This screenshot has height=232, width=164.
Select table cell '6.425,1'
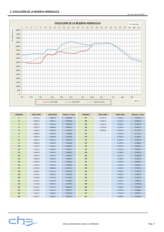click(x=138, y=149)
